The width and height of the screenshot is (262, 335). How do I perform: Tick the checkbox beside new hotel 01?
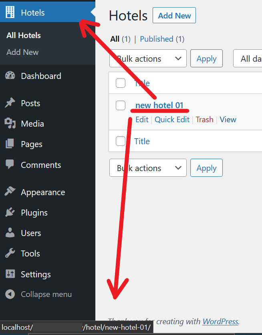[121, 105]
